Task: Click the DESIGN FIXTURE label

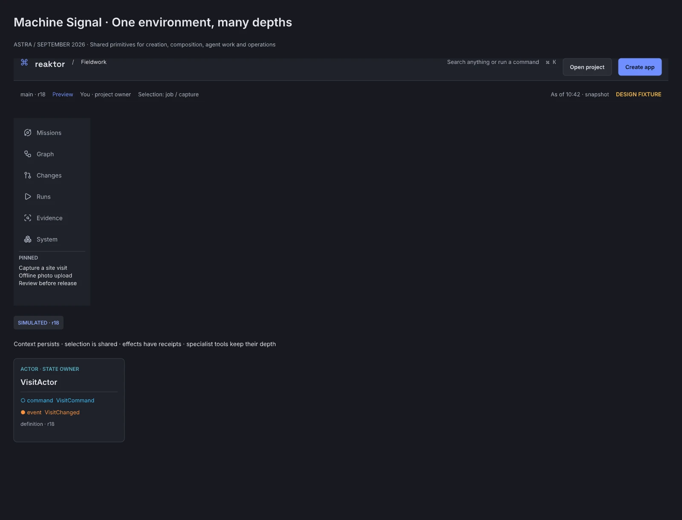Action: pyautogui.click(x=639, y=95)
